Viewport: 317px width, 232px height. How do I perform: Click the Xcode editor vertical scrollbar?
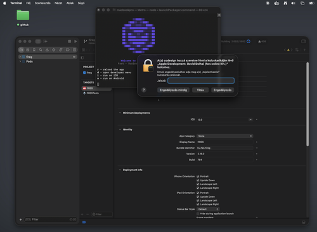click(307, 104)
